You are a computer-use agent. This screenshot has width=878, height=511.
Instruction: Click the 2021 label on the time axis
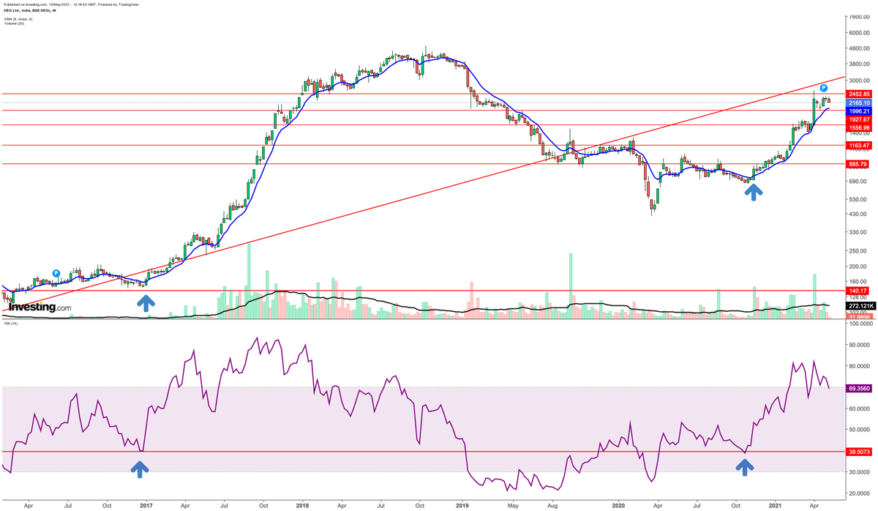(x=775, y=505)
